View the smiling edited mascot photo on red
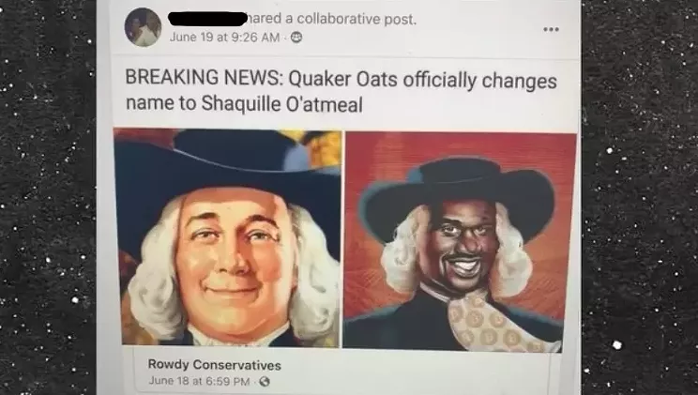 coord(460,240)
